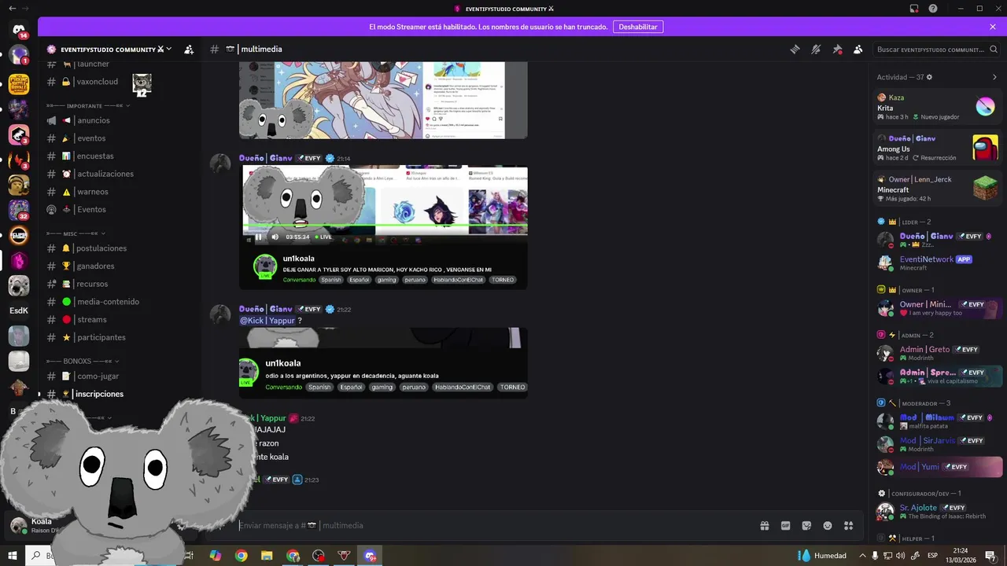Click the invite people icon next to server name
This screenshot has height=566, width=1007.
click(189, 50)
